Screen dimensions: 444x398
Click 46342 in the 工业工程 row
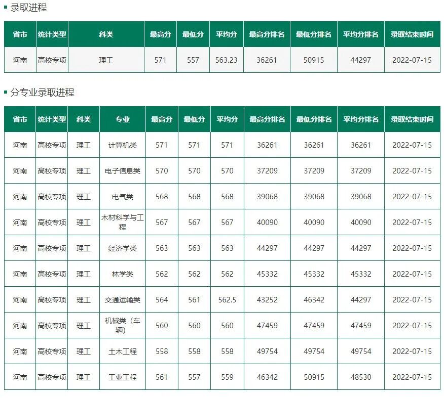point(267,377)
